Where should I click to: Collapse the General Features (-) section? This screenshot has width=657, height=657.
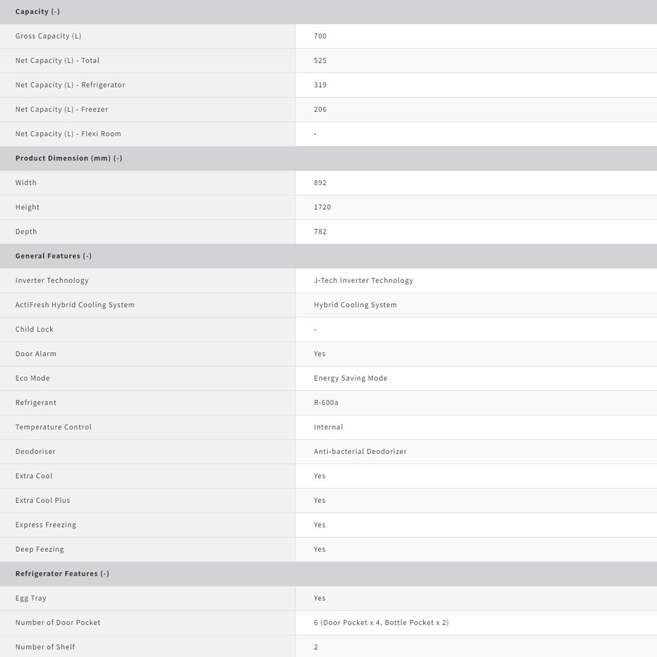coord(54,256)
